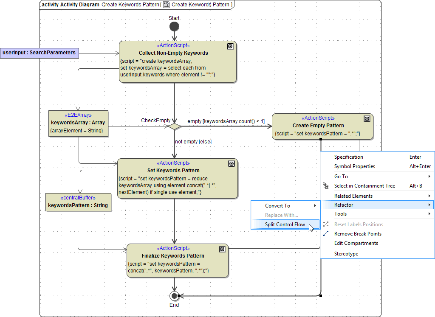
Task: Click the Reset Labels Positions icon
Action: (x=325, y=224)
